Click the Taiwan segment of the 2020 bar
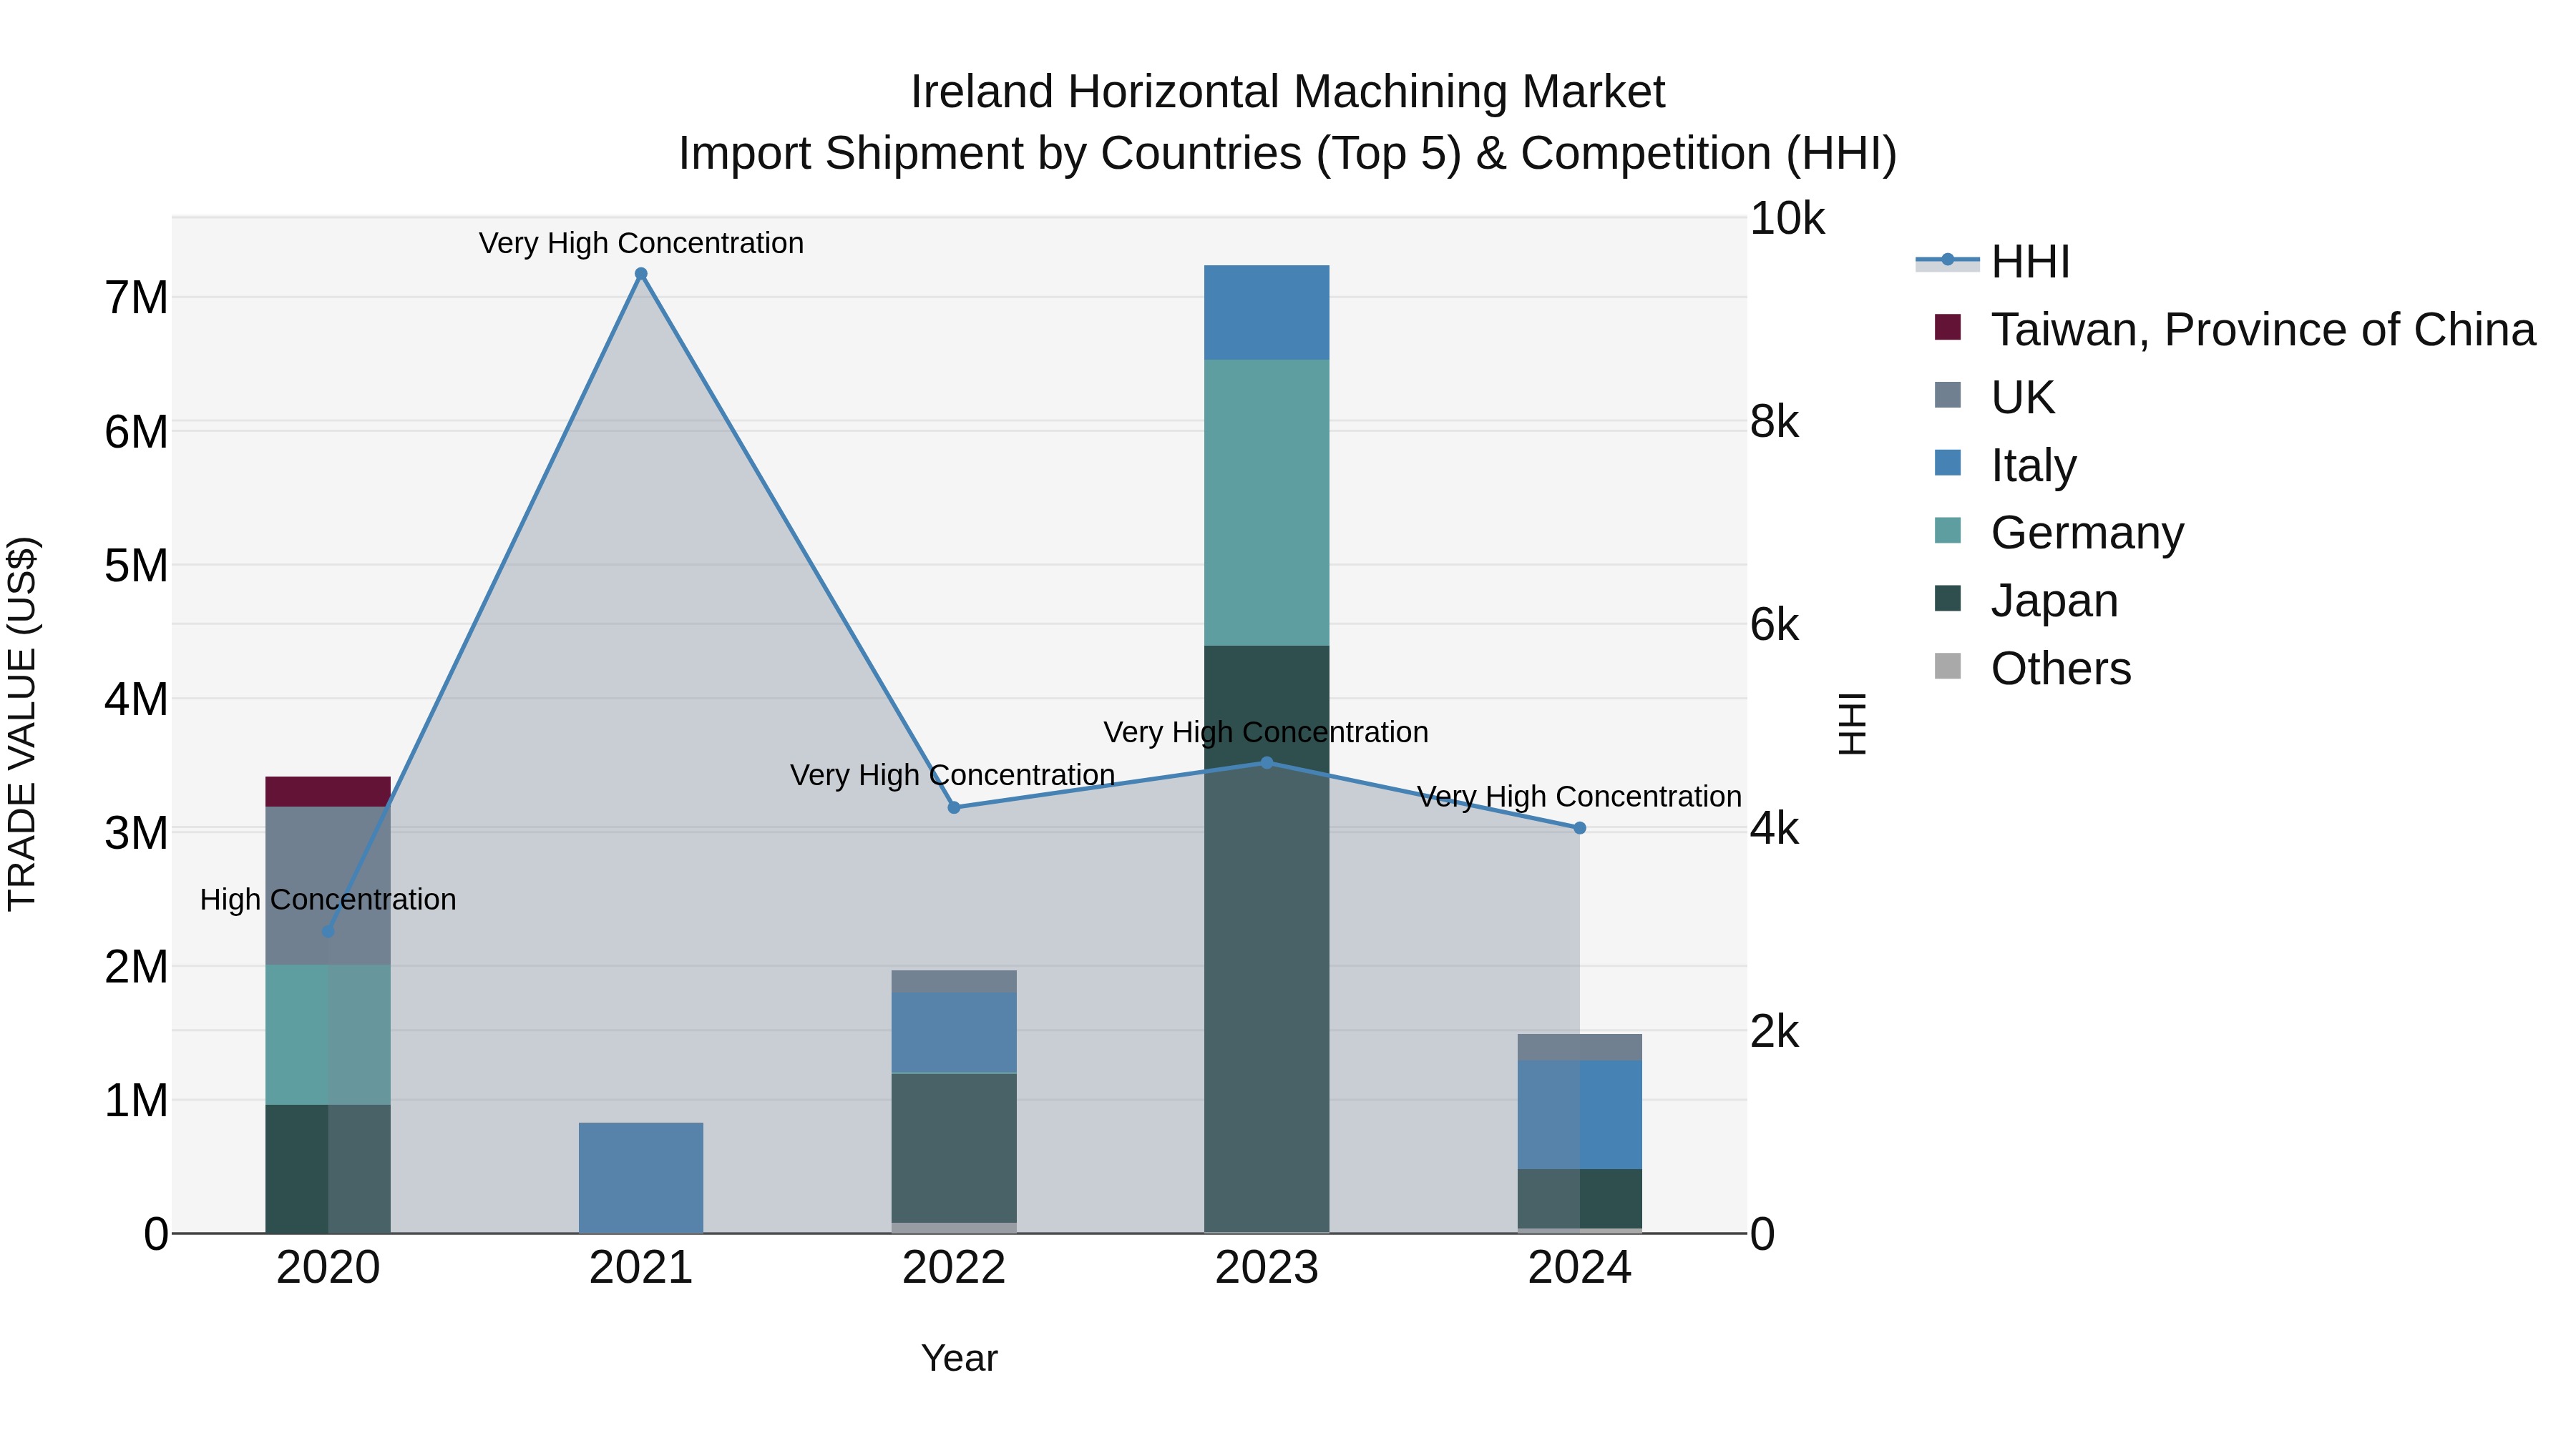 point(328,792)
